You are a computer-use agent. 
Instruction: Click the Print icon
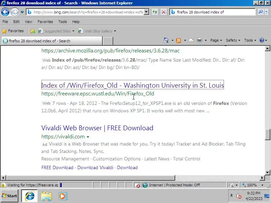200,40
